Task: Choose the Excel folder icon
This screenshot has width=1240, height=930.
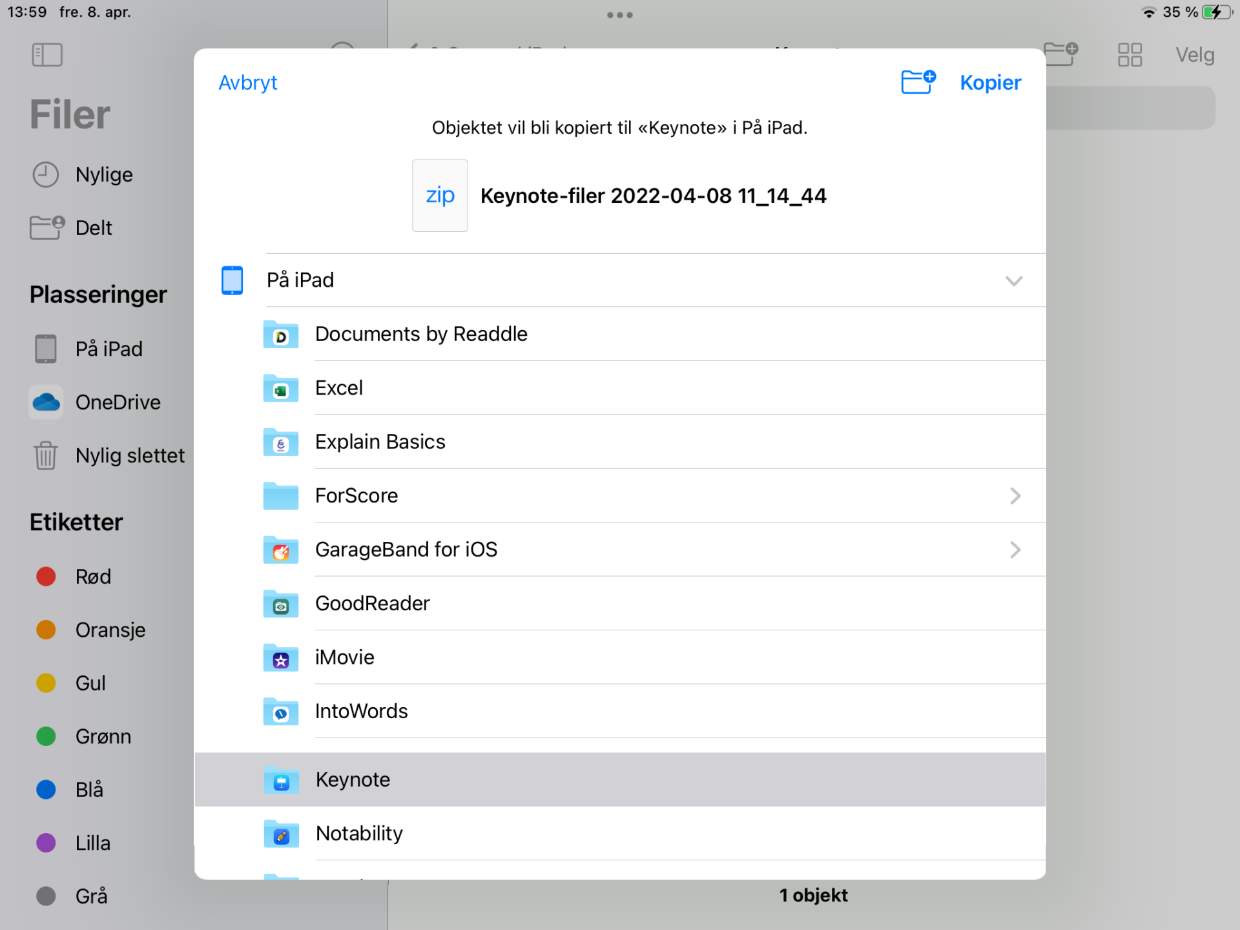Action: (281, 388)
